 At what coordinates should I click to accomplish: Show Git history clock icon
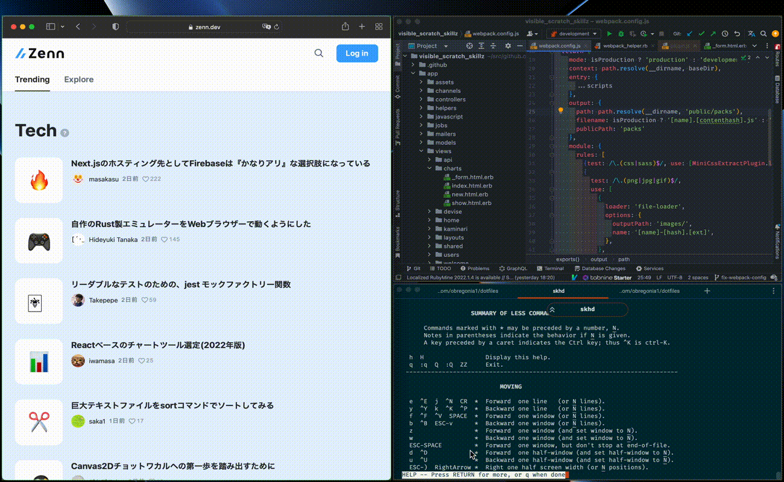tap(725, 34)
